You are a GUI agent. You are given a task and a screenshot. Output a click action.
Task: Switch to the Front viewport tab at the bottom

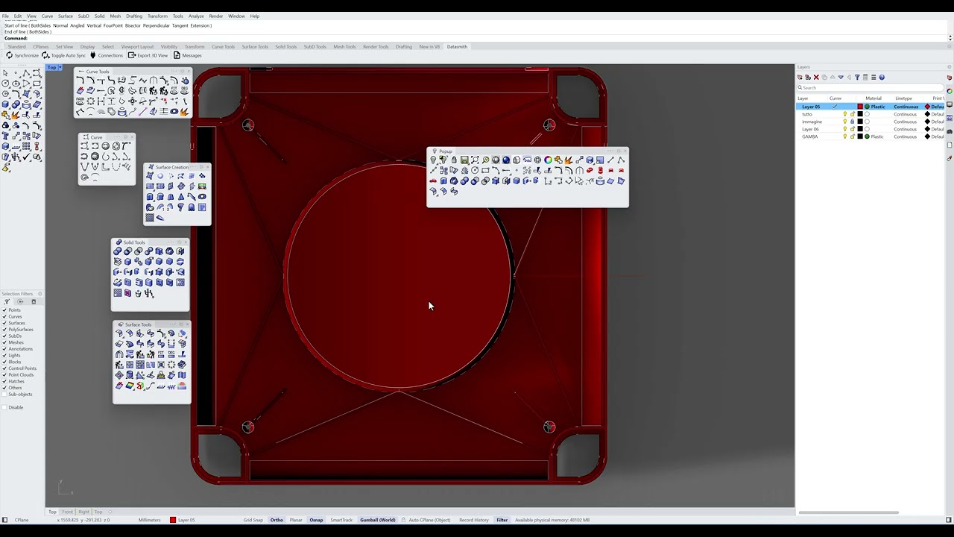click(68, 512)
